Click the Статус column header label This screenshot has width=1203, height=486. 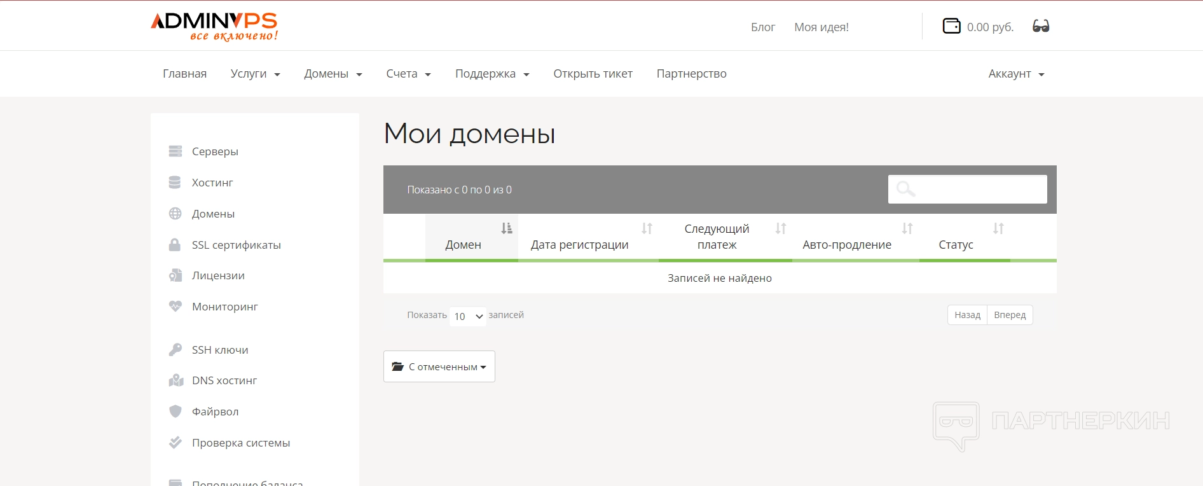click(956, 245)
